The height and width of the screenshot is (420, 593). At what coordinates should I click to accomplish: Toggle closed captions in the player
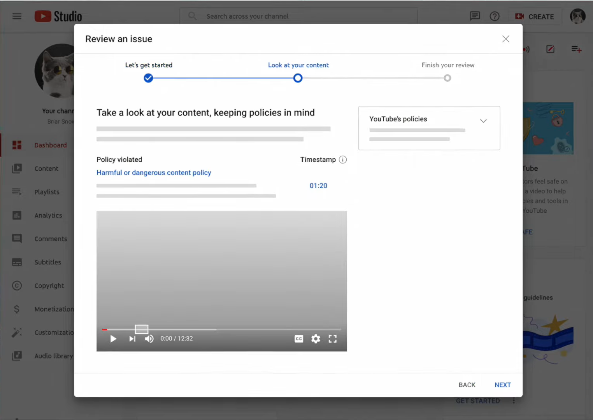(299, 339)
